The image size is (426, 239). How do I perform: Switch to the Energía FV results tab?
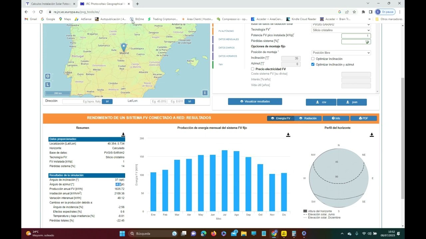tap(281, 118)
